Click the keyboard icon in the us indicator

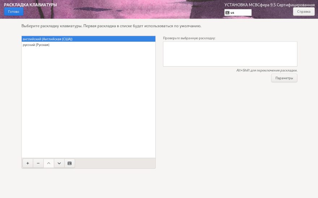pyautogui.click(x=227, y=12)
